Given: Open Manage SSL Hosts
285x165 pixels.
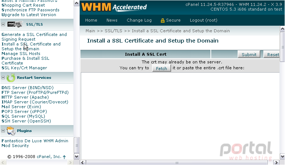Looking at the screenshot, I should tap(21, 54).
